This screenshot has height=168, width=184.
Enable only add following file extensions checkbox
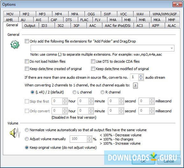[x=27, y=41]
